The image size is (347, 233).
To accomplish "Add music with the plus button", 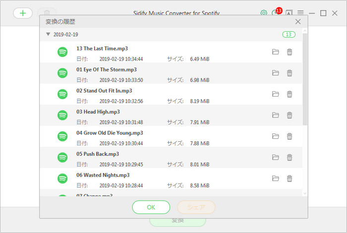I will 23,13.
